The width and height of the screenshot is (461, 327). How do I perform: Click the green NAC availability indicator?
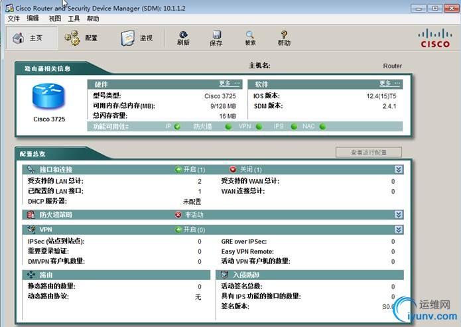pyautogui.click(x=322, y=127)
